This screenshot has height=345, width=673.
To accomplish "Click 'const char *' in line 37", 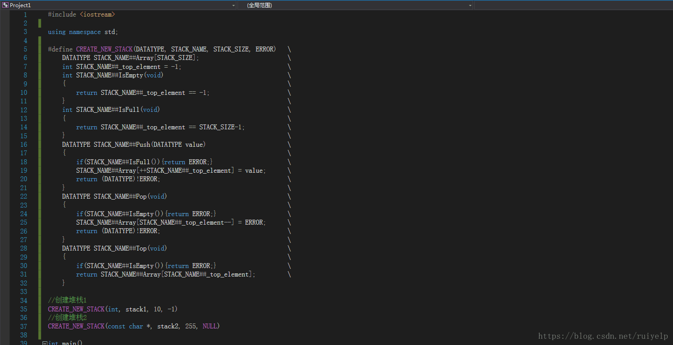I will point(130,326).
